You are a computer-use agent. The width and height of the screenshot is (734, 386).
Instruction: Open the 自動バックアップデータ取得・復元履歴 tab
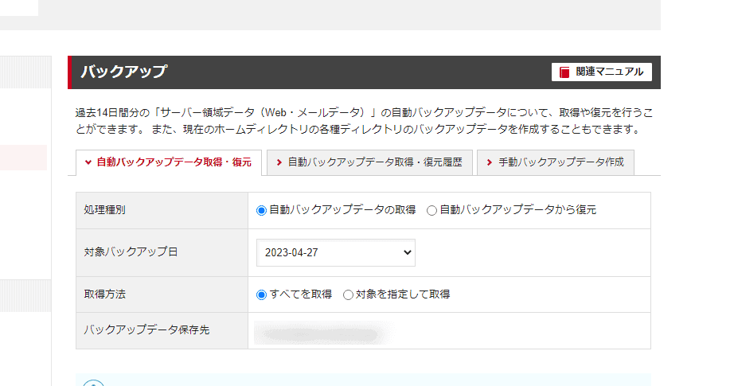370,162
